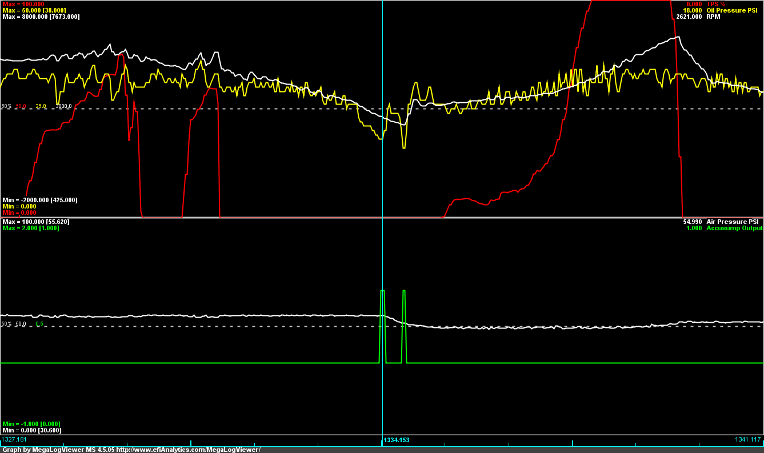This screenshot has width=764, height=453.
Task: Click the 1334.153 cursor time marker
Action: pyautogui.click(x=397, y=440)
